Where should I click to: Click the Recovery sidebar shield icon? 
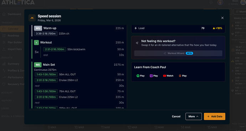click(x=4, y=84)
